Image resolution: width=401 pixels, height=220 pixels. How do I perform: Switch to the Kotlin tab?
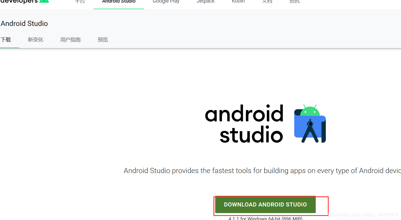pyautogui.click(x=238, y=1)
